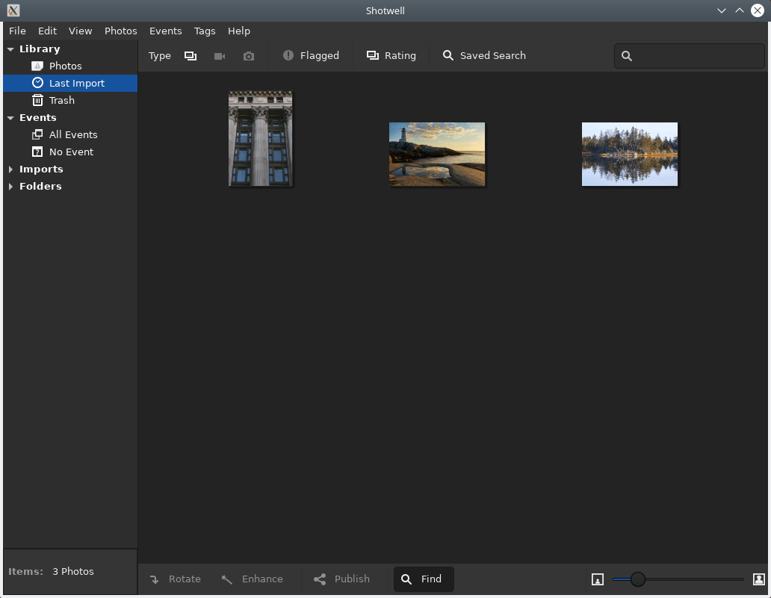Click the window maximize chevron

(739, 10)
